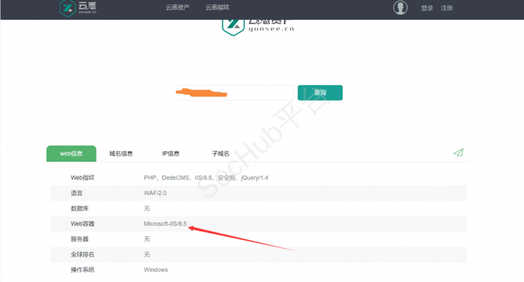Click the Microsoft-IIS/8.5 Web容器 value
The image size is (524, 282).
point(165,224)
